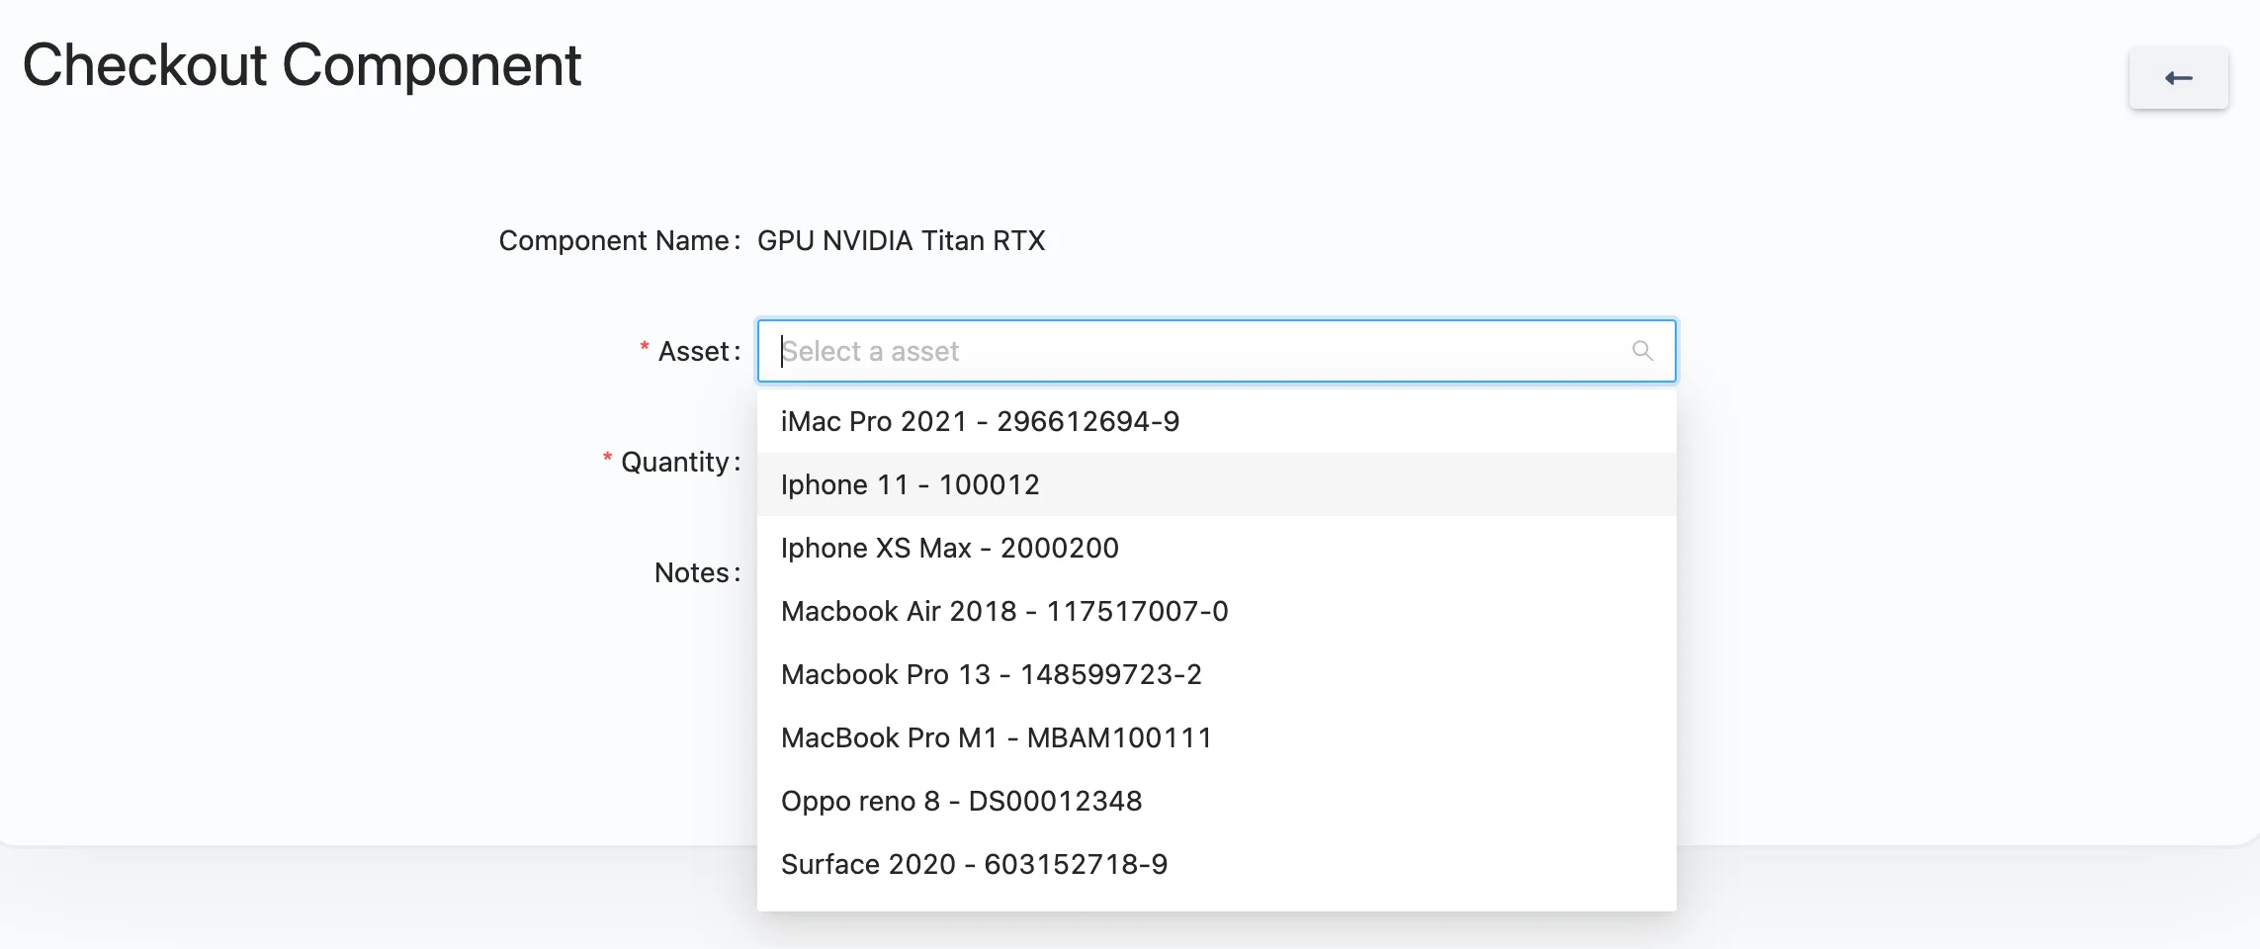Select the highlighted Iphone 11 - 100012 option

point(911,484)
